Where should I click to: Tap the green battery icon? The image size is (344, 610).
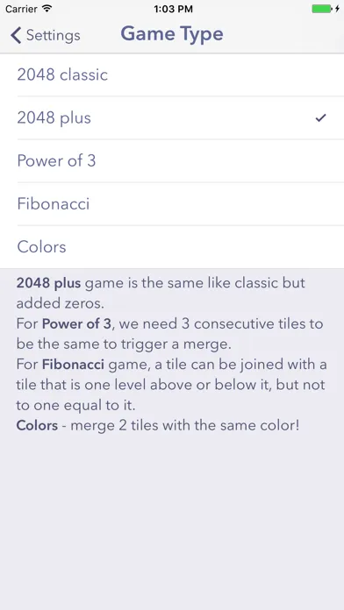[x=322, y=9]
